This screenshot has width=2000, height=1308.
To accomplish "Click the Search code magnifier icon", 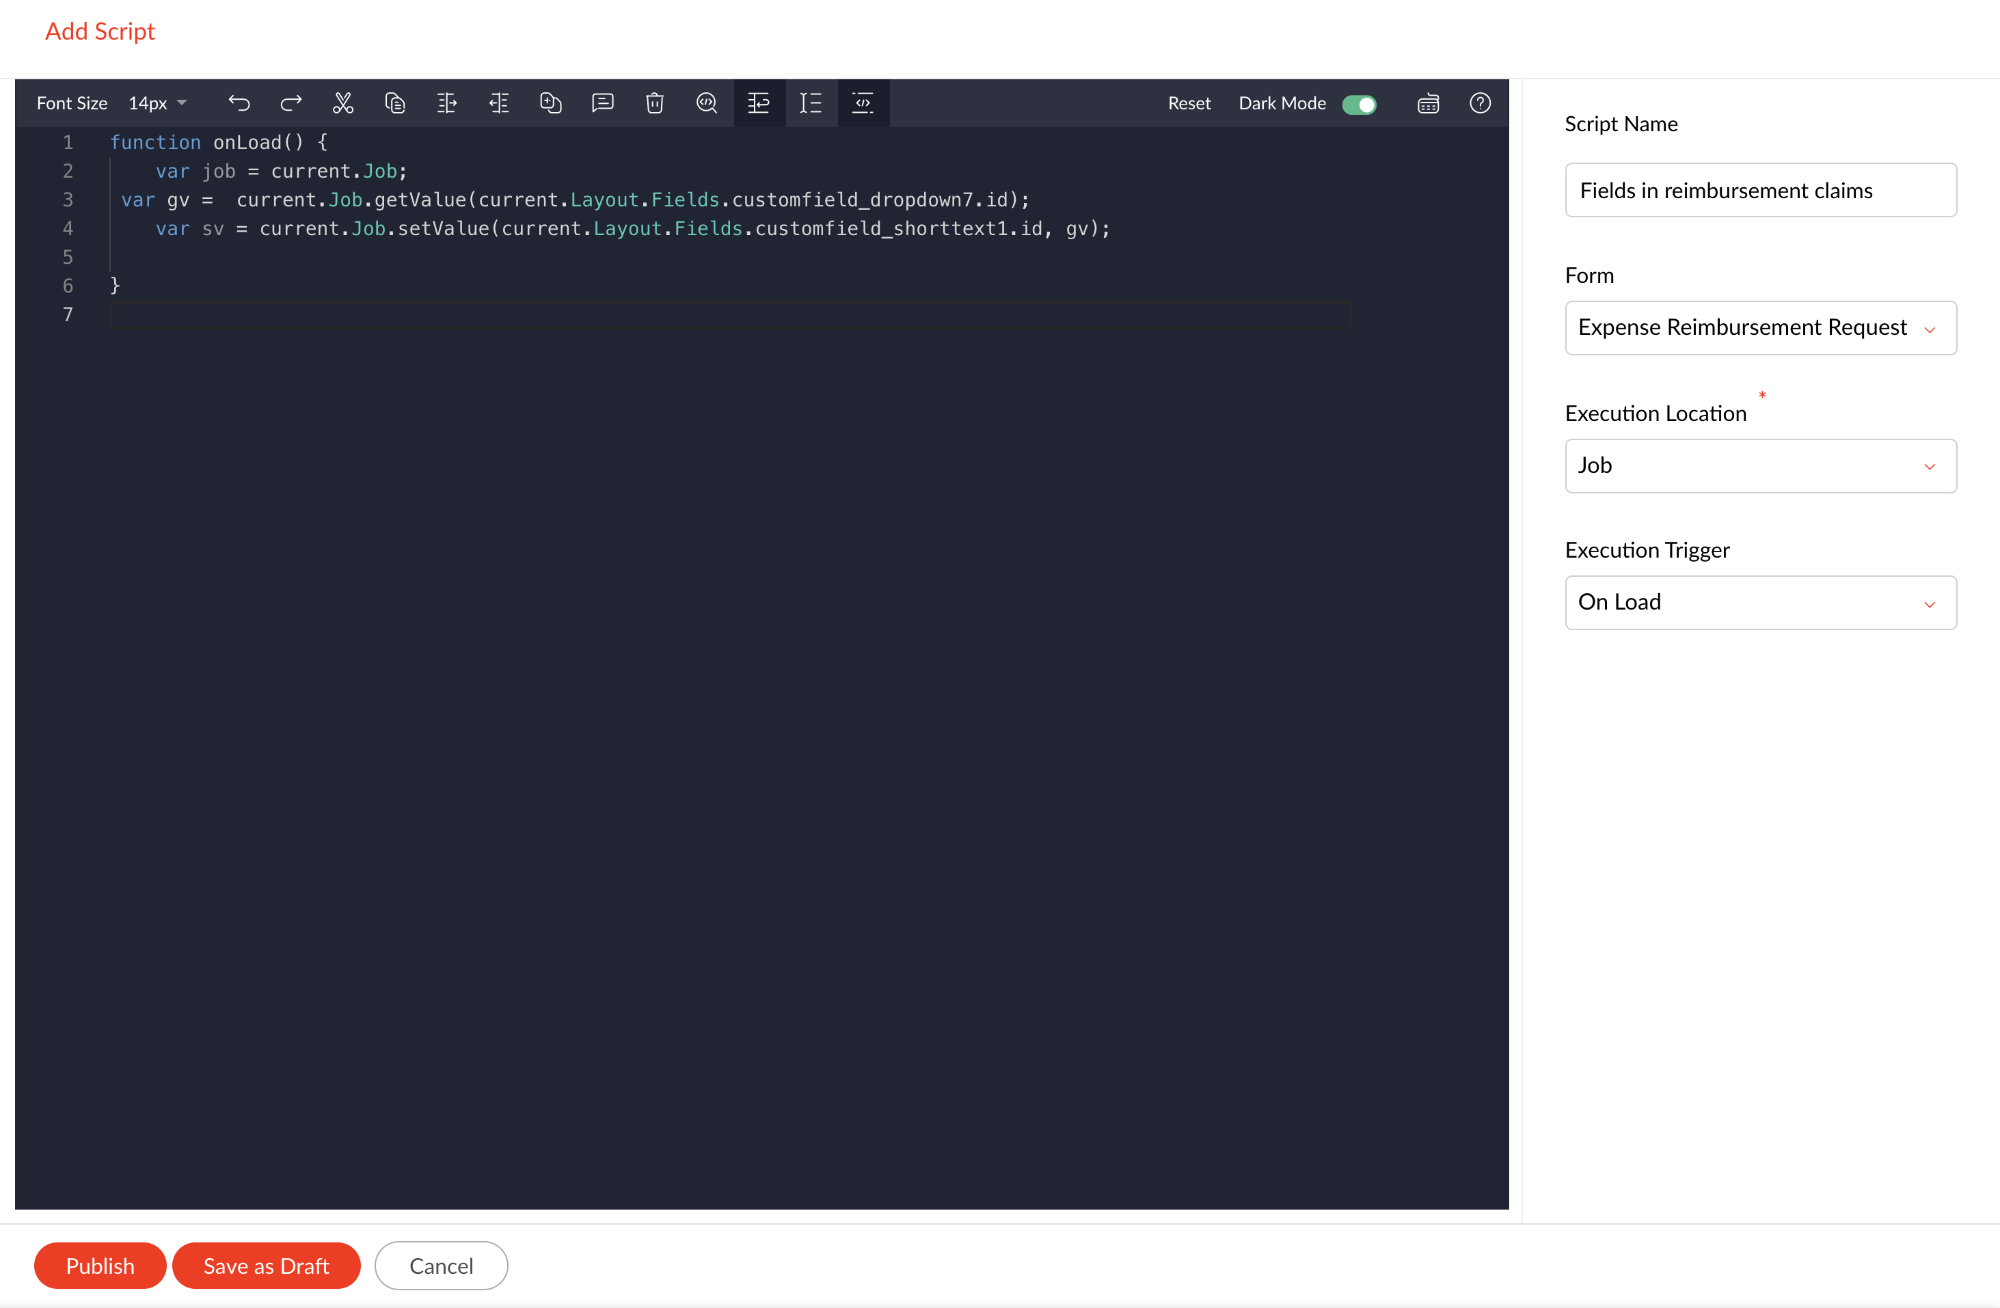I will (707, 103).
